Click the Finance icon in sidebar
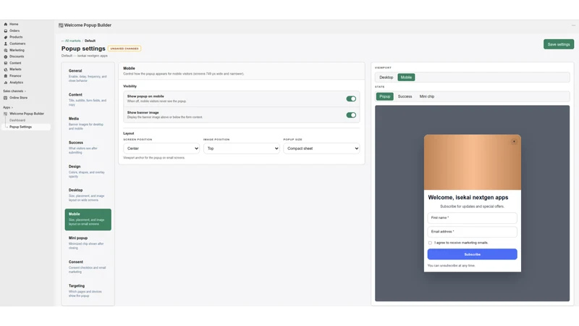Viewport: 579px width, 326px height. click(6, 76)
